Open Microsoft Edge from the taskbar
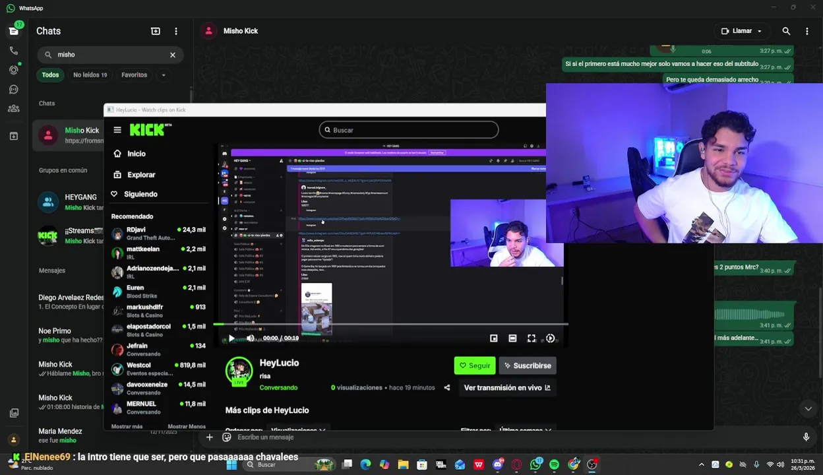 [x=365, y=464]
